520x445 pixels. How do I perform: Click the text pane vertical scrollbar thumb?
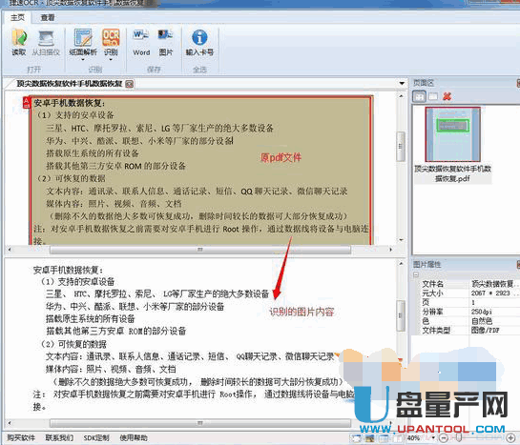(x=401, y=315)
